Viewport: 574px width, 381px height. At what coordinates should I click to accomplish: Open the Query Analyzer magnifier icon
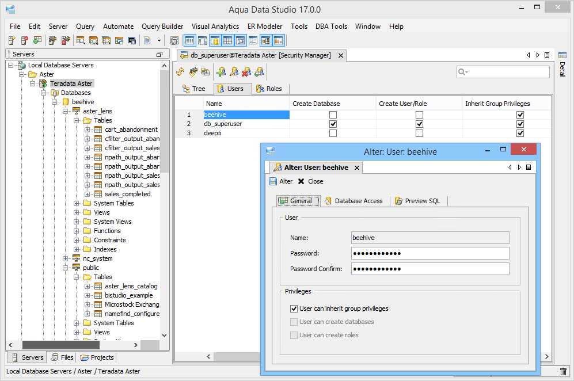pos(81,40)
